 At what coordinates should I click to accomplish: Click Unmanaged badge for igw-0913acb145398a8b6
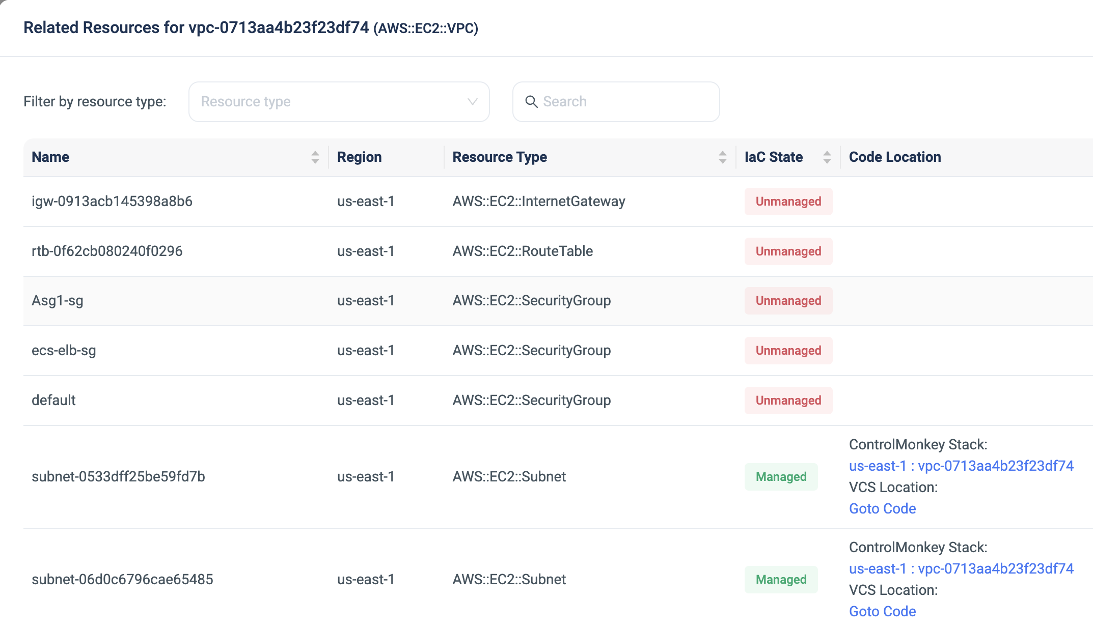pyautogui.click(x=788, y=202)
